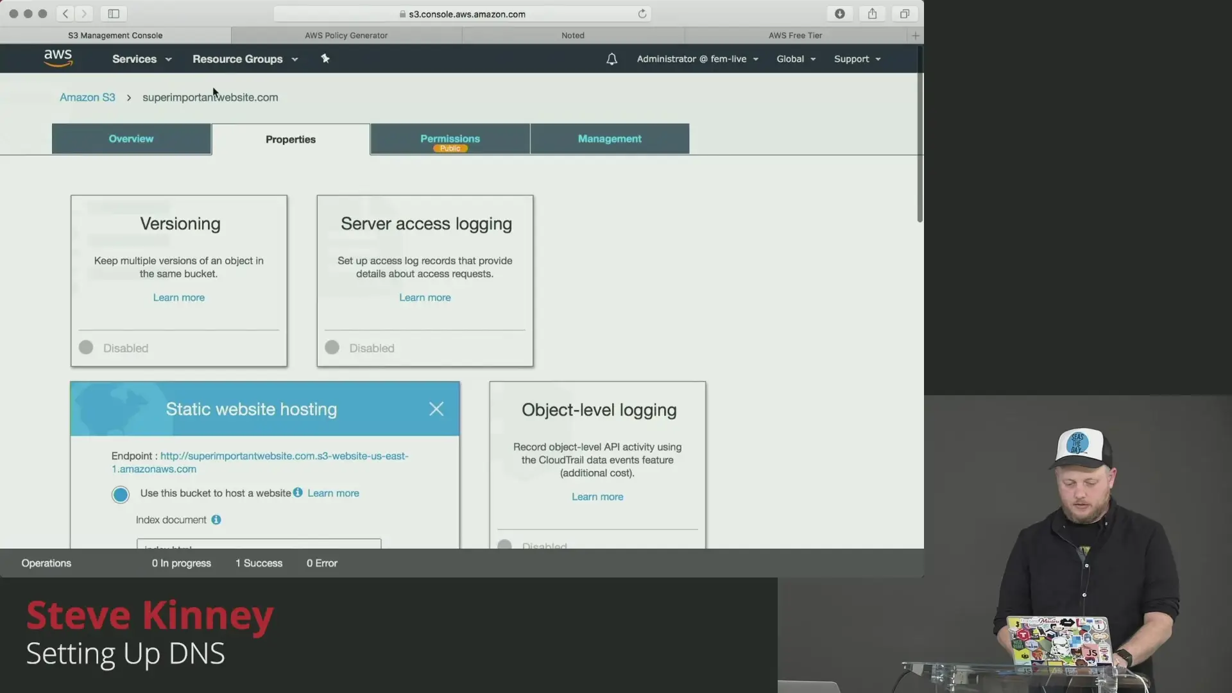Click the Public badge on Permissions tab
This screenshot has width=1232, height=693.
[450, 148]
